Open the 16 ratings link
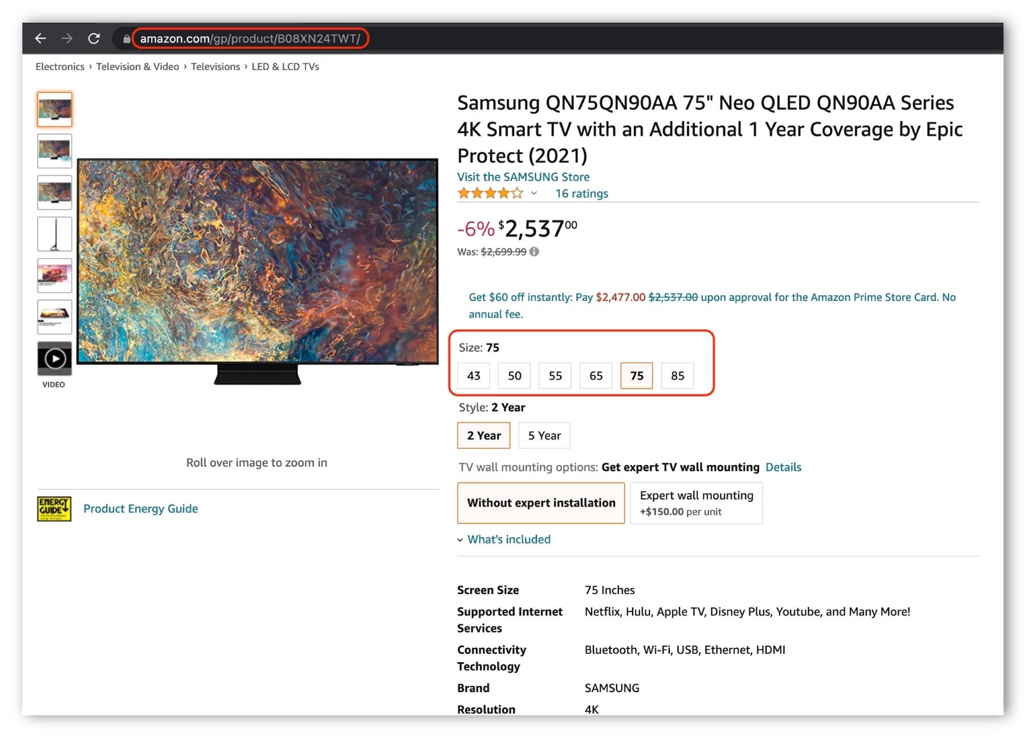 click(581, 194)
